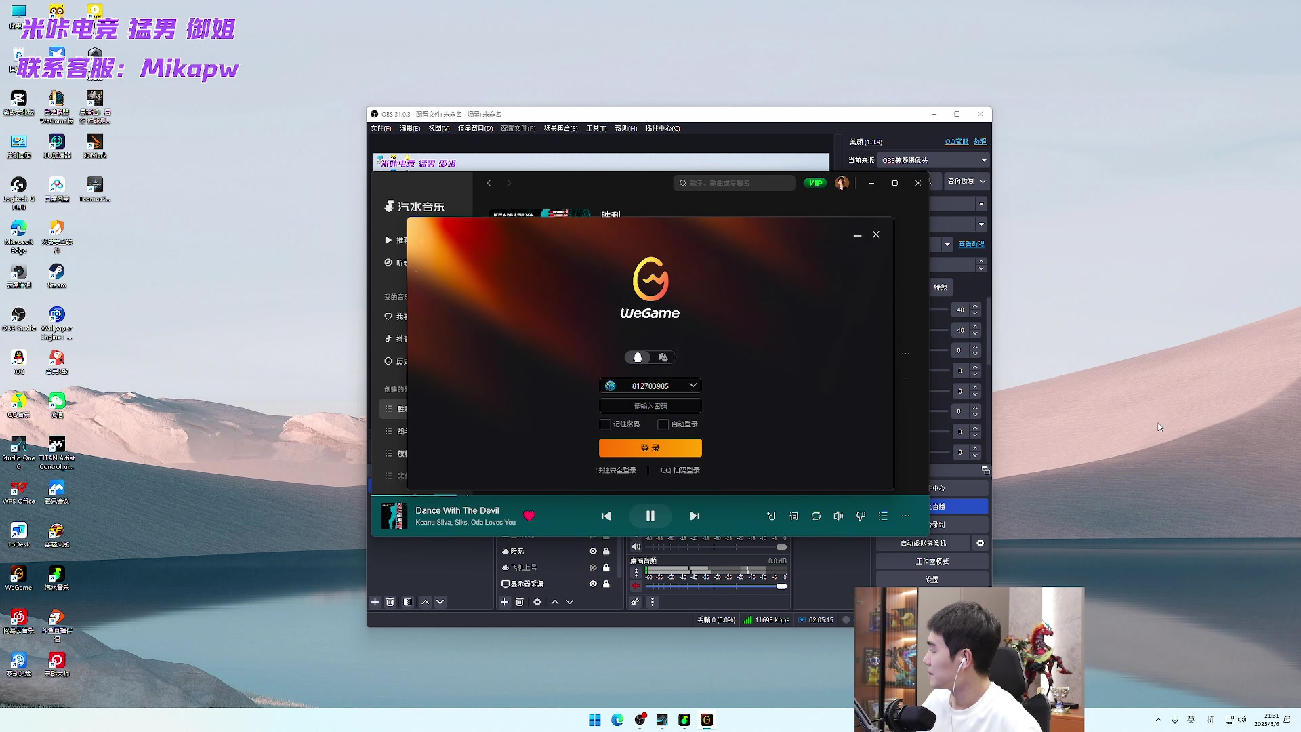Open OBS 视图(V) menu

tap(439, 128)
